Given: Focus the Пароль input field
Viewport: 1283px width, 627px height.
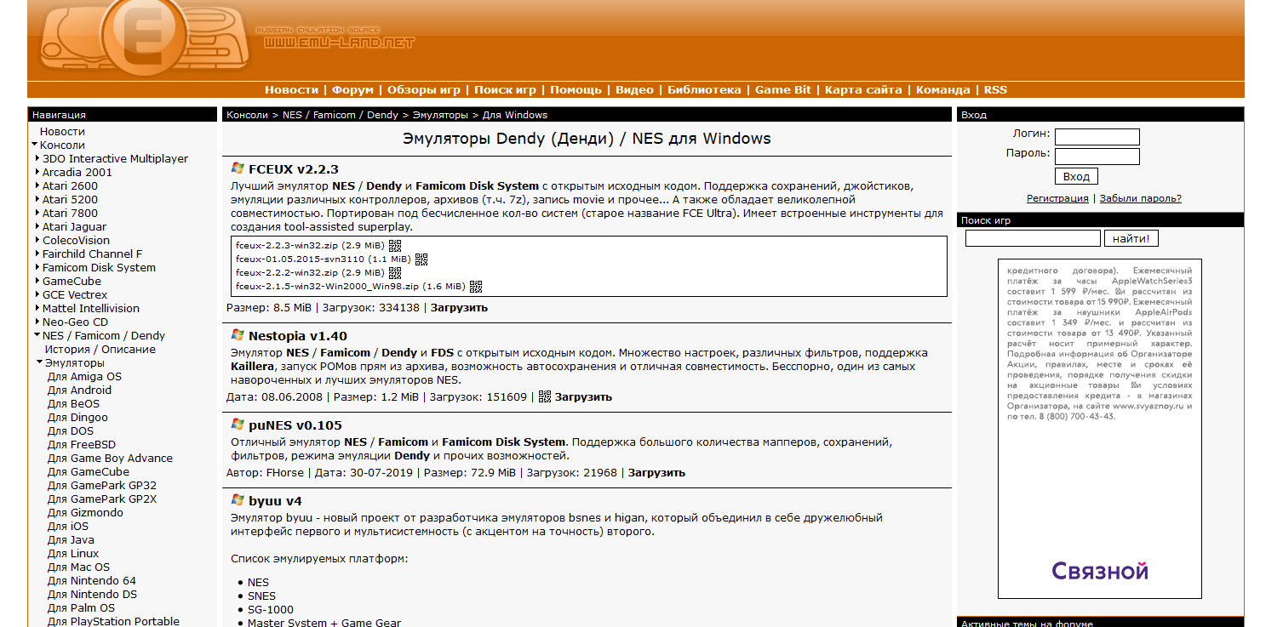Looking at the screenshot, I should [x=1097, y=157].
